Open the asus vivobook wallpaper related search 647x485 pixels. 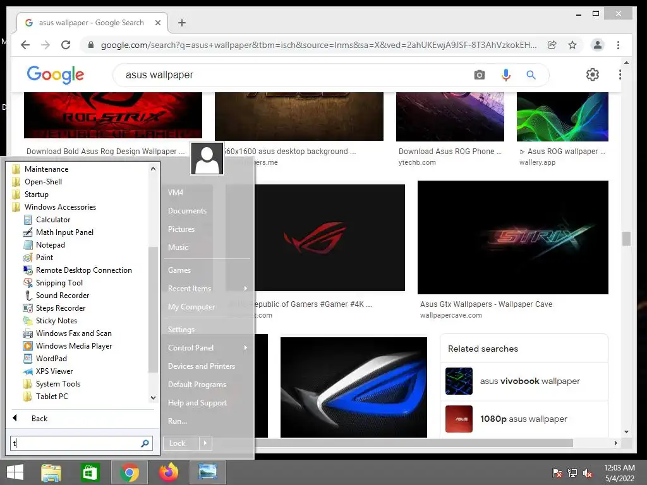[524, 381]
